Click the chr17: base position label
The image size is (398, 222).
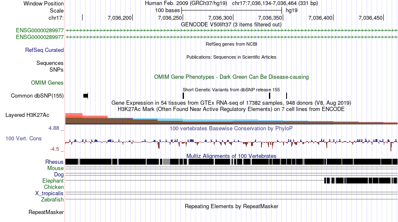pyautogui.click(x=56, y=18)
